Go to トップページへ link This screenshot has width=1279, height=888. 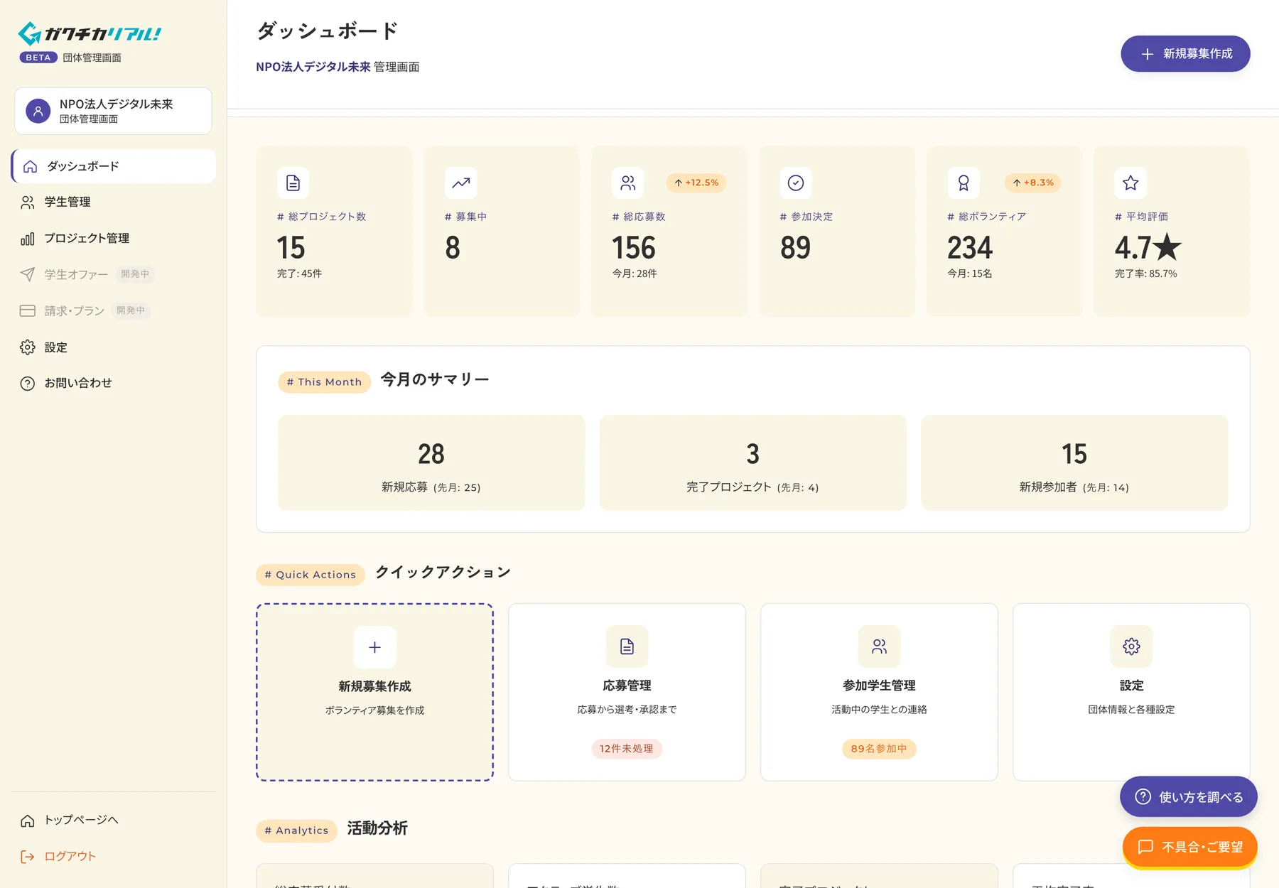pyautogui.click(x=114, y=821)
